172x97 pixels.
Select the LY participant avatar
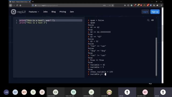pyautogui.click(x=42, y=92)
